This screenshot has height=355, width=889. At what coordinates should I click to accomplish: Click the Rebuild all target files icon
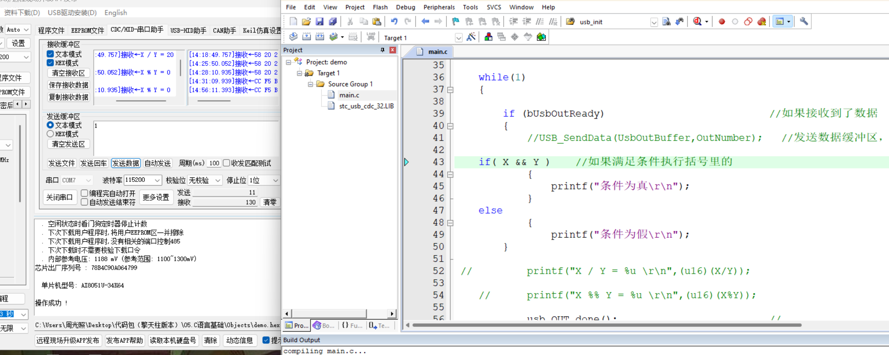pyautogui.click(x=320, y=37)
